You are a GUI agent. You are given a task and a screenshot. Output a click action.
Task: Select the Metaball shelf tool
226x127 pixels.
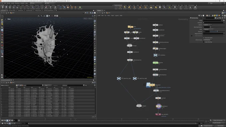tap(64, 8)
